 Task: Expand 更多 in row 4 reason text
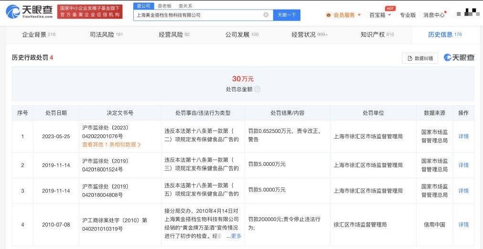click(x=236, y=236)
